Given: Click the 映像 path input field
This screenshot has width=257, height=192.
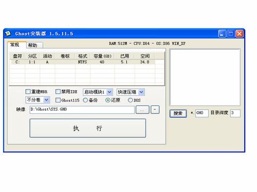Looking at the screenshot, I should pos(82,110).
